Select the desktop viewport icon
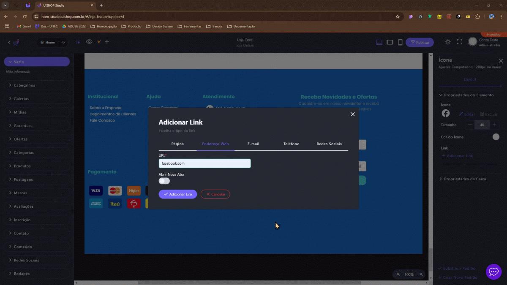The image size is (507, 285). click(379, 42)
